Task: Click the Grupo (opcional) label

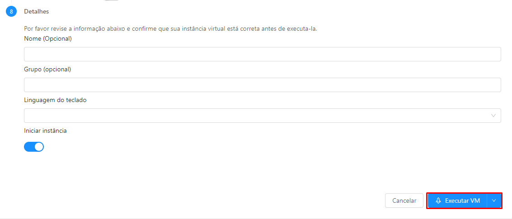Action: [x=47, y=69]
